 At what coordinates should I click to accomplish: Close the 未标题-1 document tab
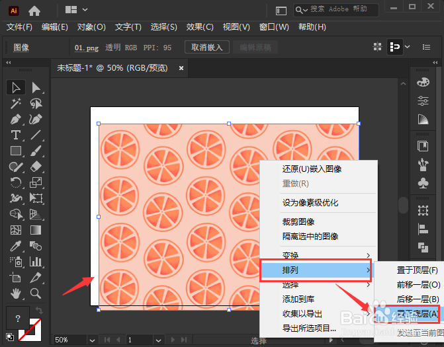click(x=181, y=68)
